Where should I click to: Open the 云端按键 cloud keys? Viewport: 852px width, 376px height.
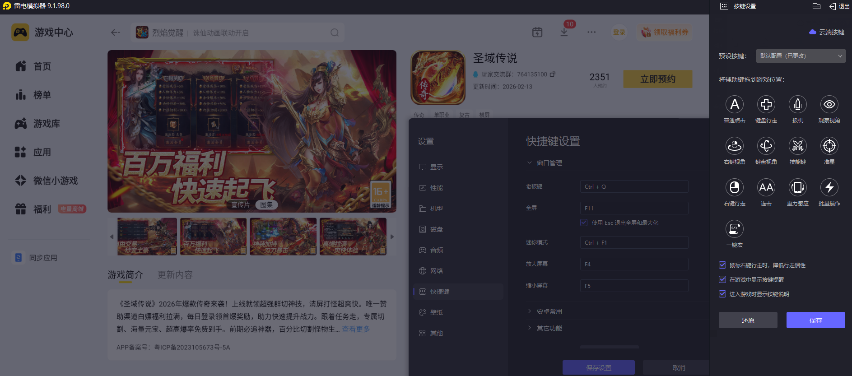(x=827, y=32)
